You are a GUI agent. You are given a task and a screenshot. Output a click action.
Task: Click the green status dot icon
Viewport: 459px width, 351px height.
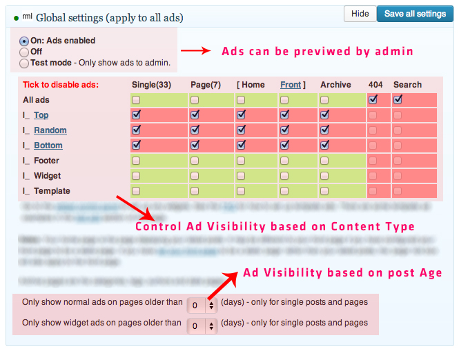tap(16, 19)
